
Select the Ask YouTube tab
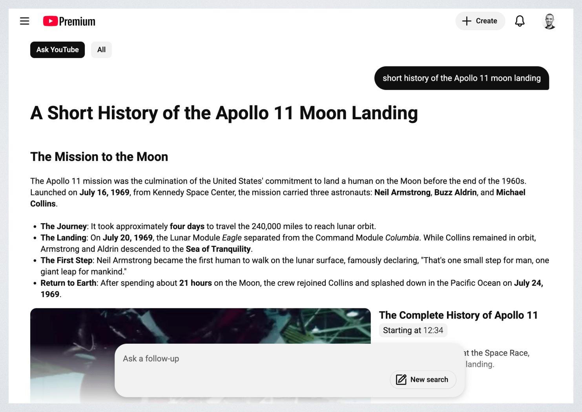click(x=57, y=50)
